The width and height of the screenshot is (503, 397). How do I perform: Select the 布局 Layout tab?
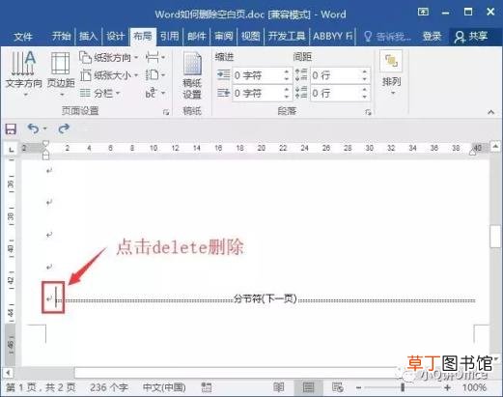pyautogui.click(x=143, y=36)
